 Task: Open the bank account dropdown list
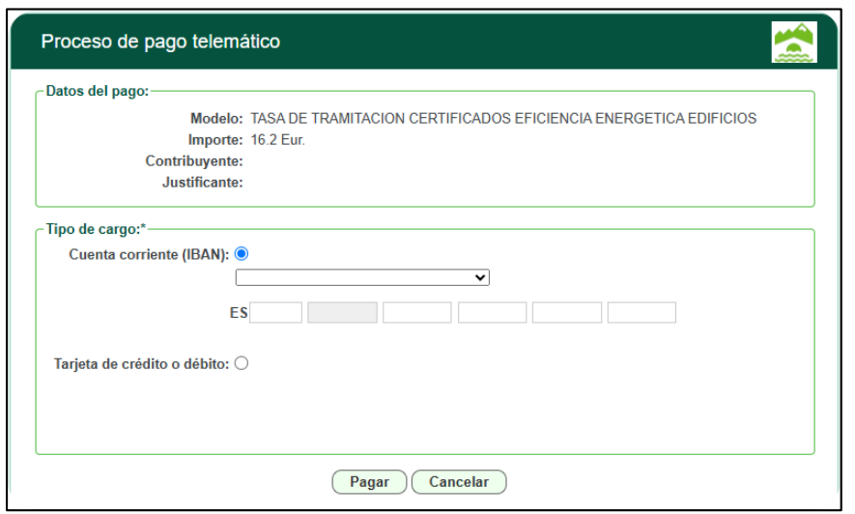tap(362, 278)
